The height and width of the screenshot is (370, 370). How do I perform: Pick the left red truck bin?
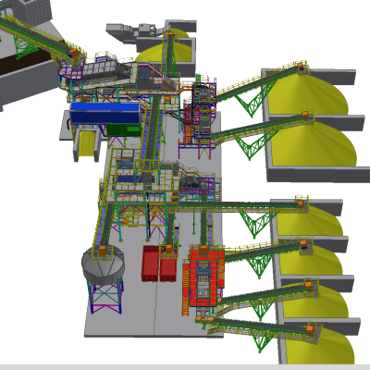pyautogui.click(x=150, y=264)
